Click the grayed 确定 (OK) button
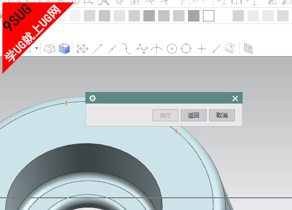The width and height of the screenshot is (292, 210). [165, 115]
